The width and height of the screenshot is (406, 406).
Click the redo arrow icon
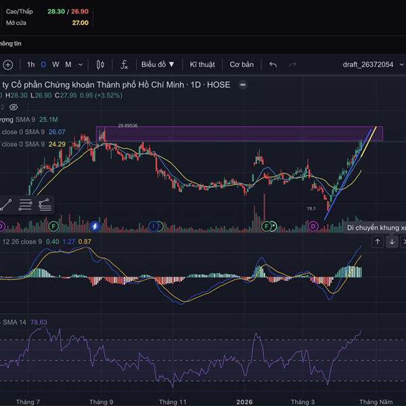292,65
